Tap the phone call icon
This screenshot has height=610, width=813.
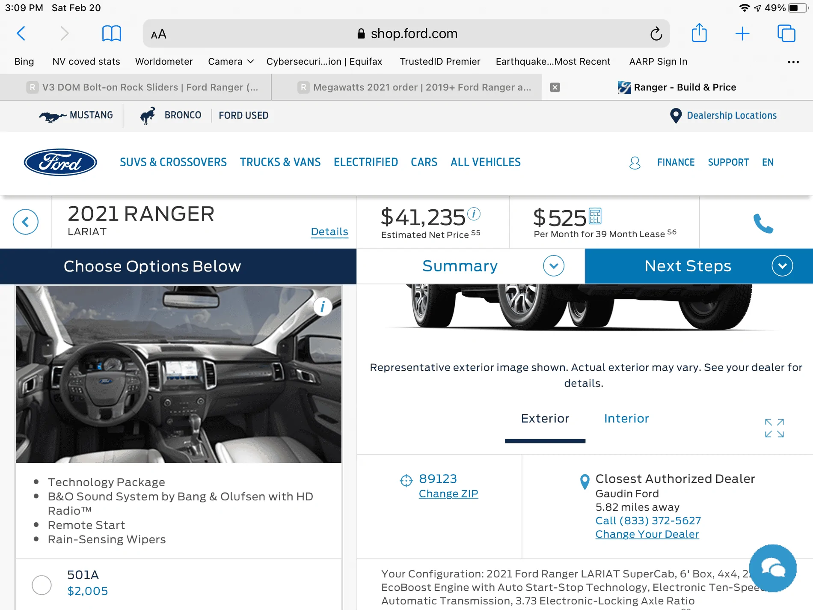[x=763, y=223]
